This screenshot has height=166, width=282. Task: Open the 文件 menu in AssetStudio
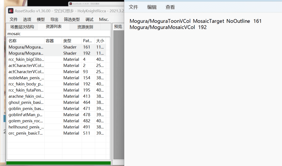click(13, 20)
